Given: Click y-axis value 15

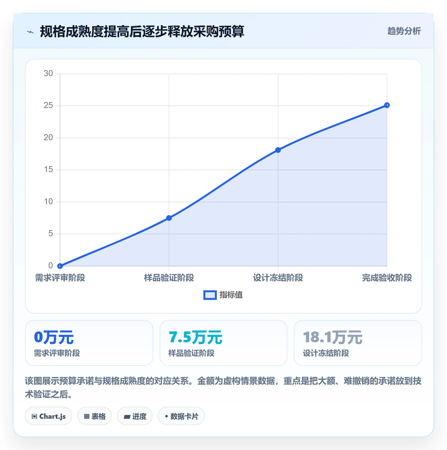Looking at the screenshot, I should point(49,170).
